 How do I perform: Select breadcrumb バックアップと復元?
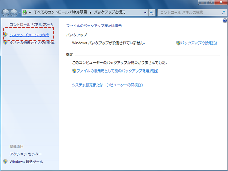[110, 12]
